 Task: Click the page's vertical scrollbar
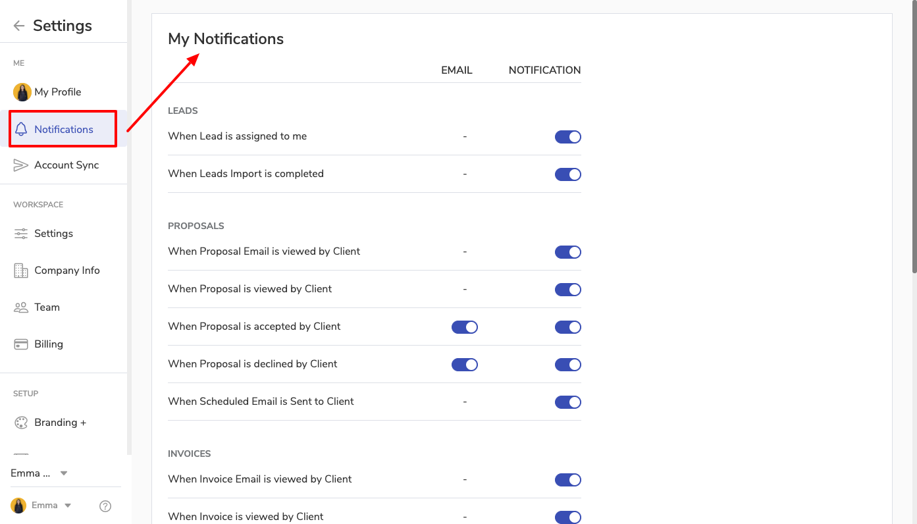[914, 138]
